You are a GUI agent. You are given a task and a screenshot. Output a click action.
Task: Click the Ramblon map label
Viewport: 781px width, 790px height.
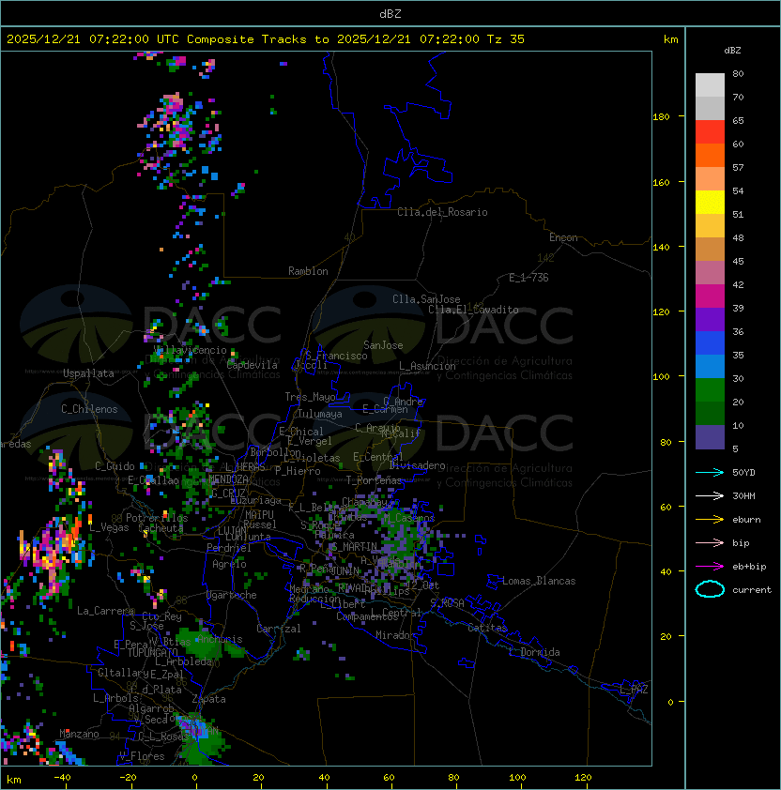(x=308, y=271)
